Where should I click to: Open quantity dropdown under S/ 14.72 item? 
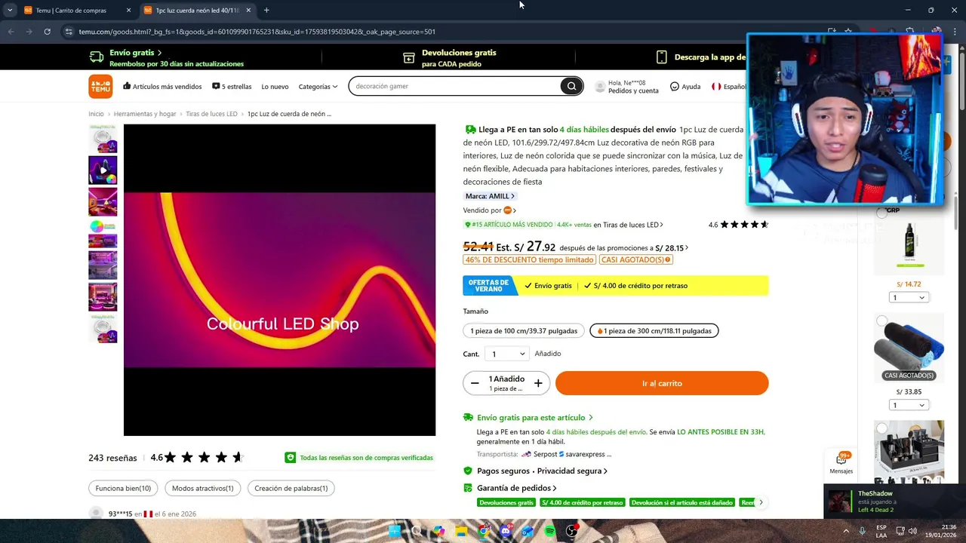[909, 297]
